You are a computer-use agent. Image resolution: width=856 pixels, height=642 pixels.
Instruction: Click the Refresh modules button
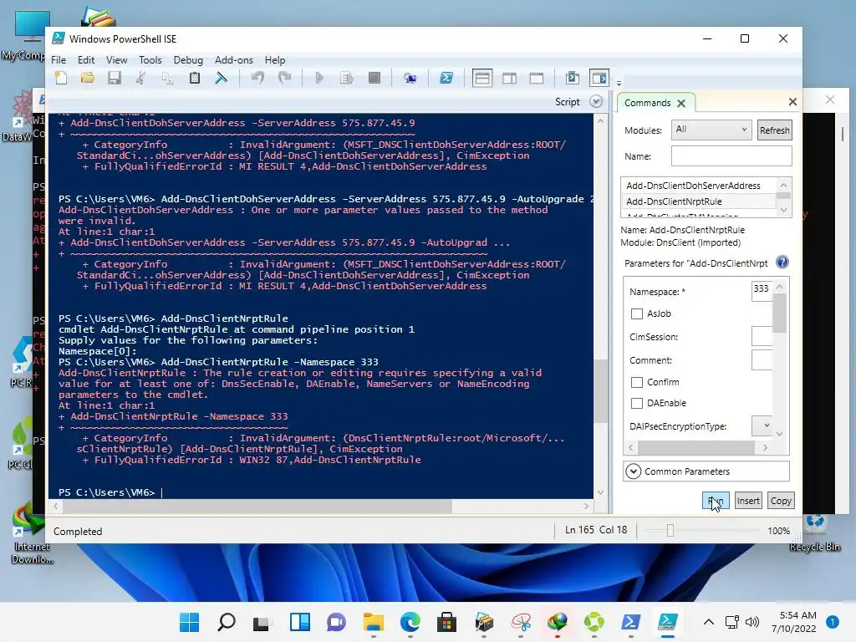tap(774, 130)
